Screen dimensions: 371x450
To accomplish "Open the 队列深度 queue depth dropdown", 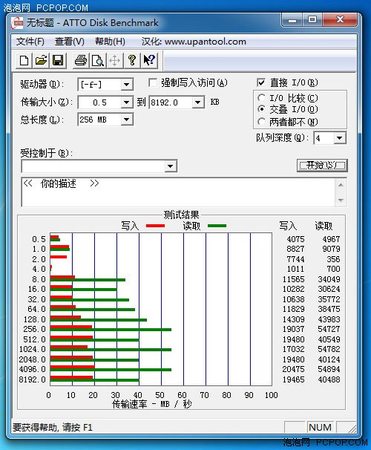I will [x=339, y=138].
